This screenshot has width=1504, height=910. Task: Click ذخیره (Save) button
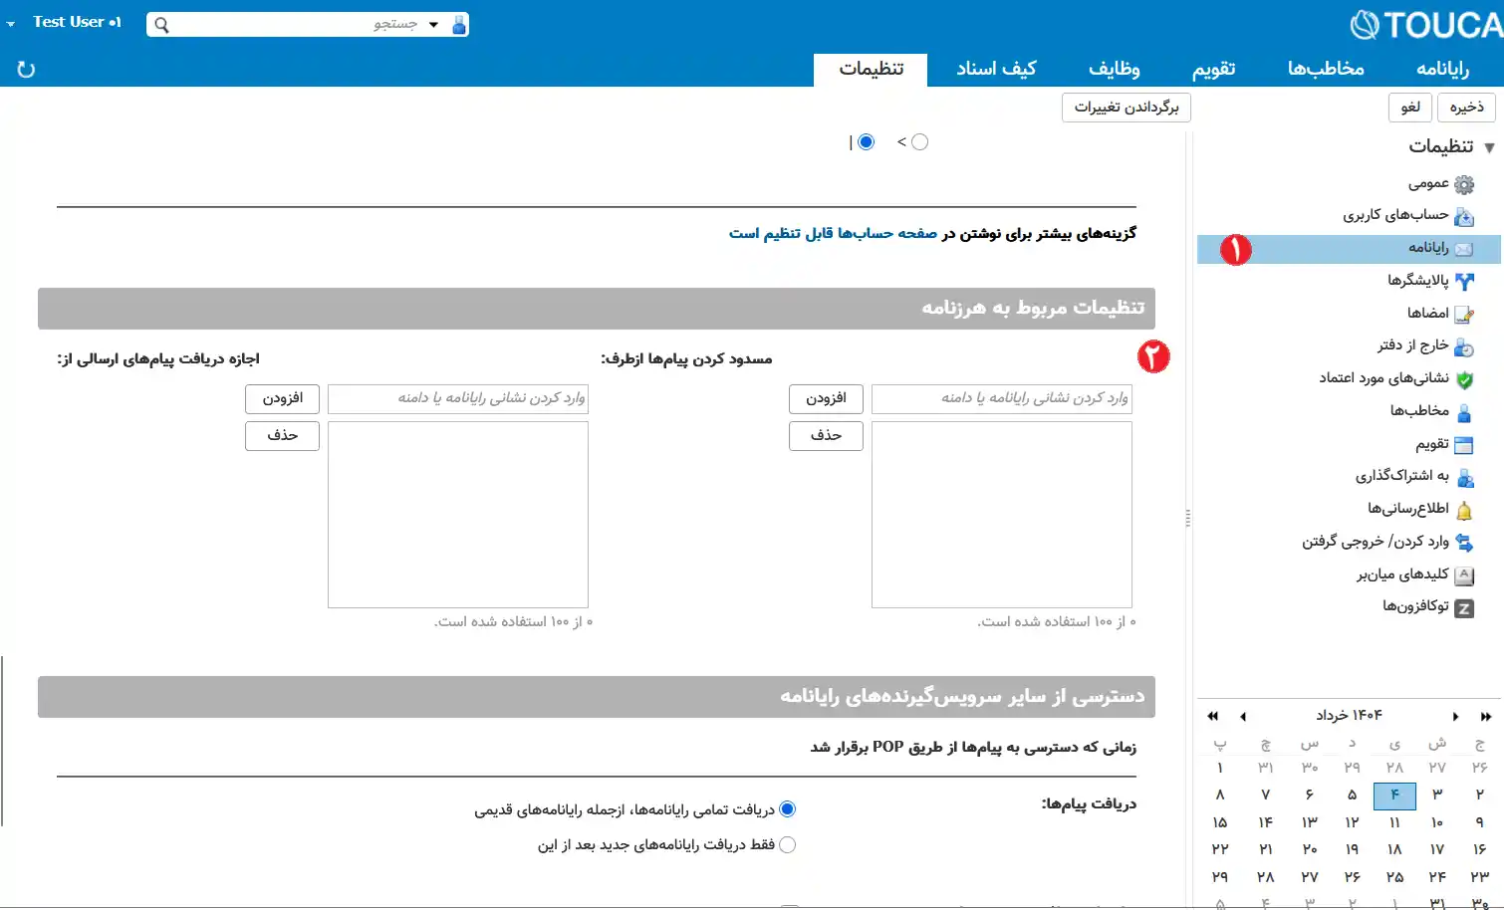tap(1466, 108)
